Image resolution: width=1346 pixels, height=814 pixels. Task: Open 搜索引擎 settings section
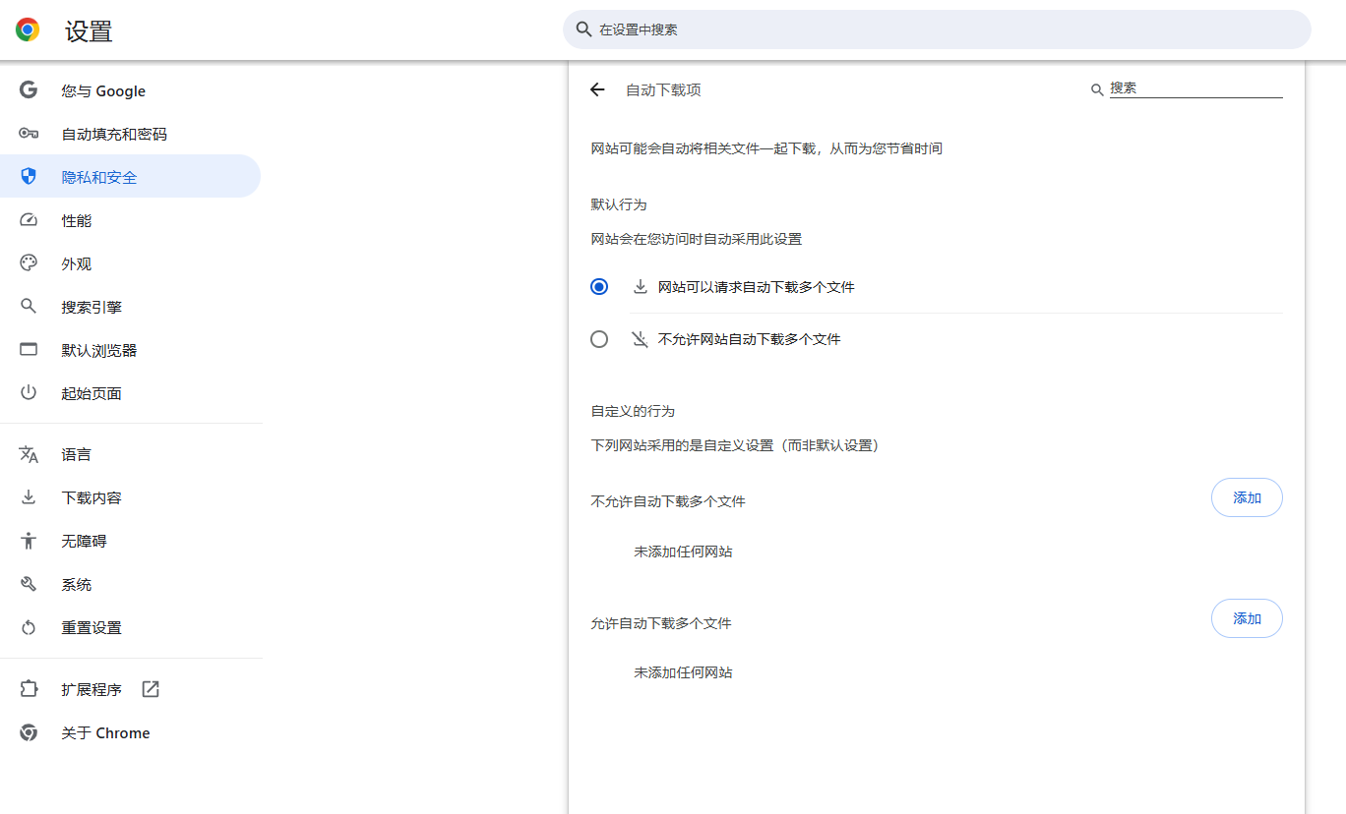(x=131, y=307)
